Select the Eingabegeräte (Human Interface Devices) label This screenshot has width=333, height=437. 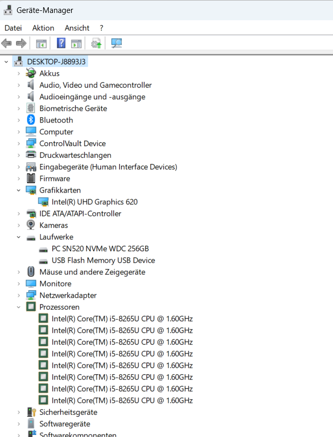(x=108, y=167)
